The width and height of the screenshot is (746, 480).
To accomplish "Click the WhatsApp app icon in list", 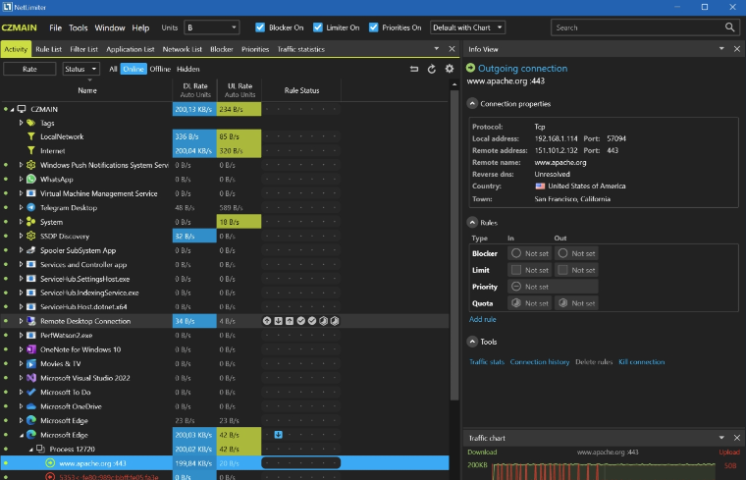I will click(31, 180).
